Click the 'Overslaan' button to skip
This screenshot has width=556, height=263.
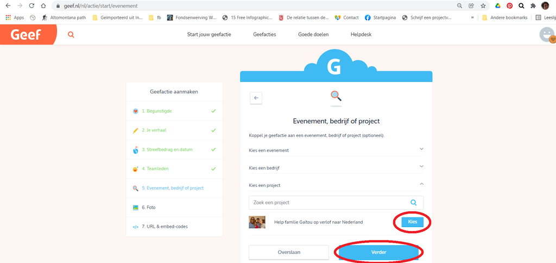coord(289,252)
